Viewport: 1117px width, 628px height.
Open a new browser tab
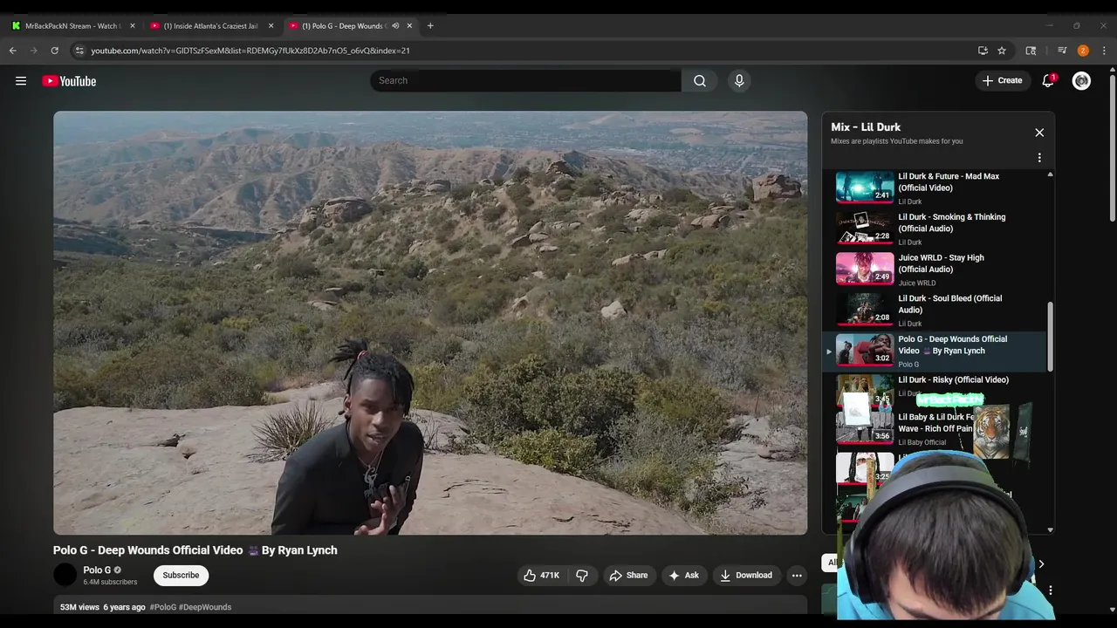tap(430, 26)
